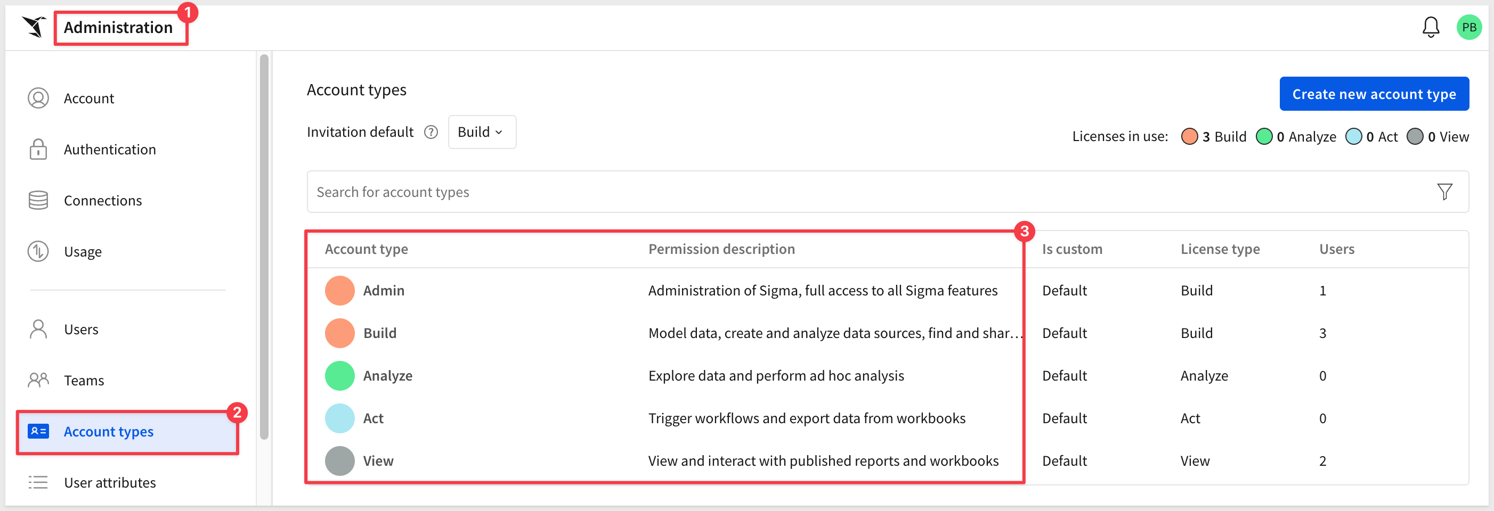Click the Build row user count 3

[1323, 333]
